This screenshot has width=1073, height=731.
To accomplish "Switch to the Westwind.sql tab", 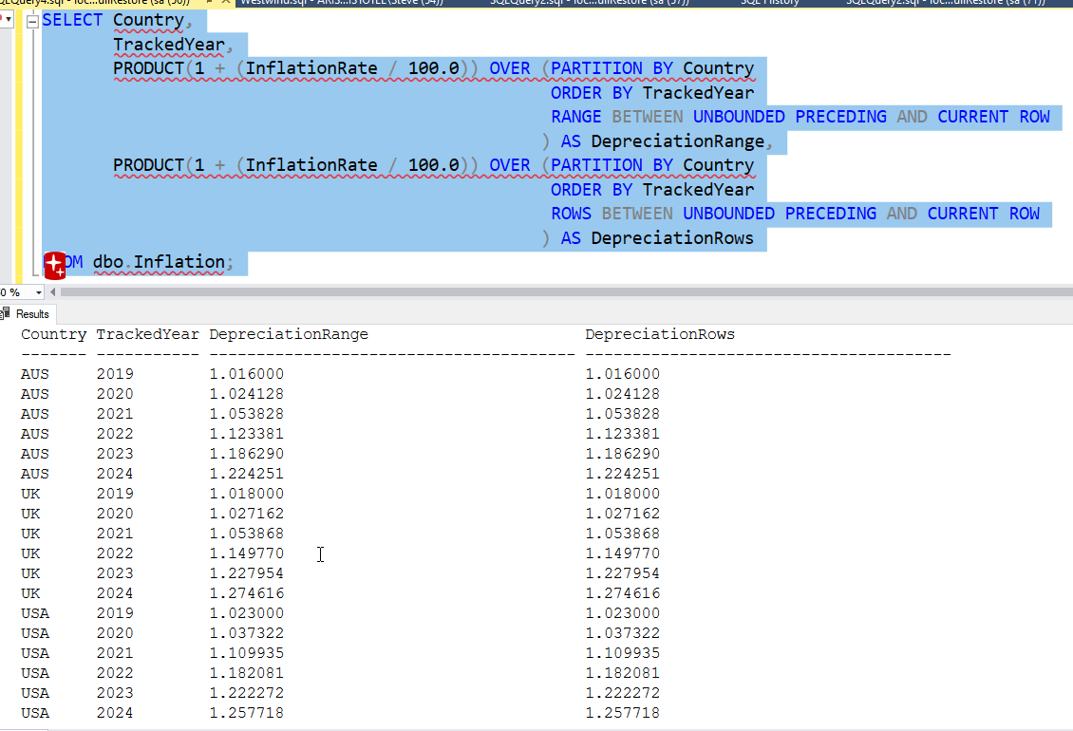I will pyautogui.click(x=342, y=3).
